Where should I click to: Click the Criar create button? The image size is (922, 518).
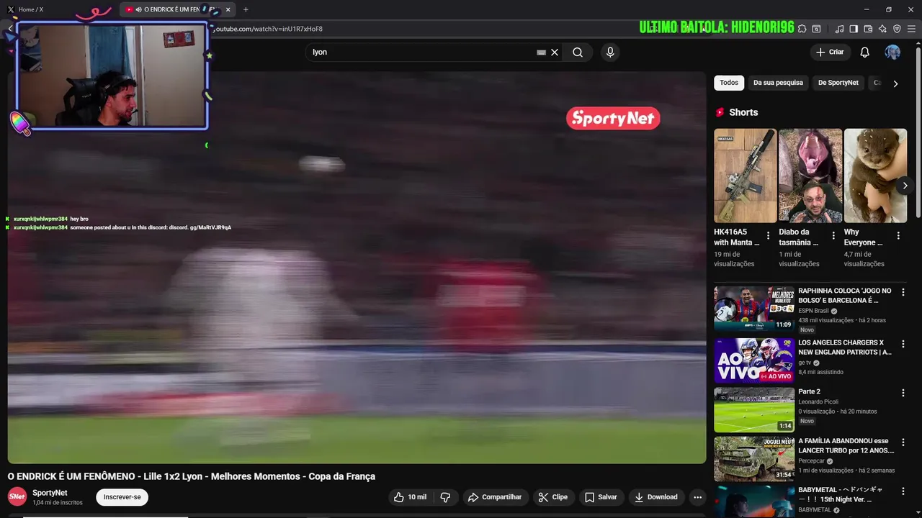tap(830, 52)
